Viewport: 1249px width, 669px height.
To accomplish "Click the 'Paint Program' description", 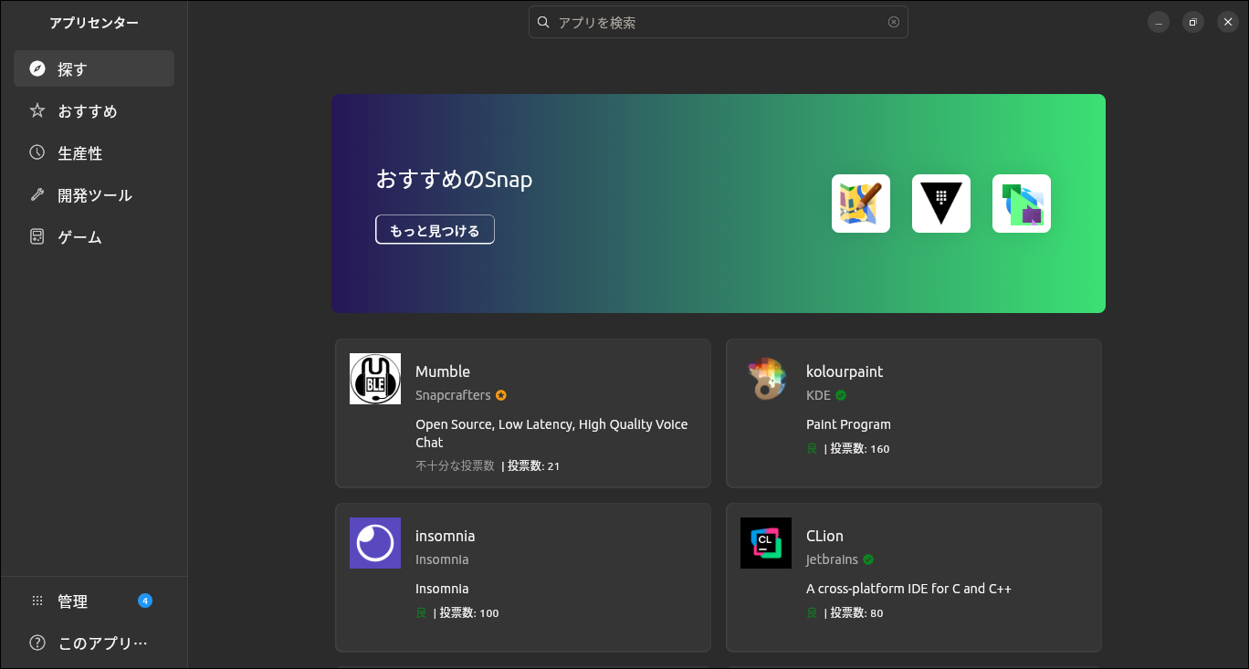I will [x=848, y=424].
